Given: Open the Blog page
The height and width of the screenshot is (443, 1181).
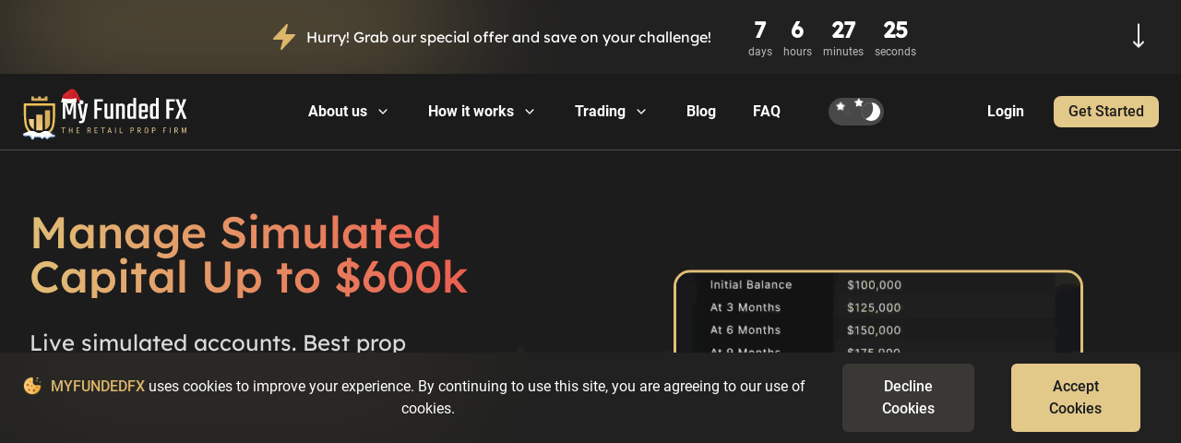Looking at the screenshot, I should pos(701,112).
